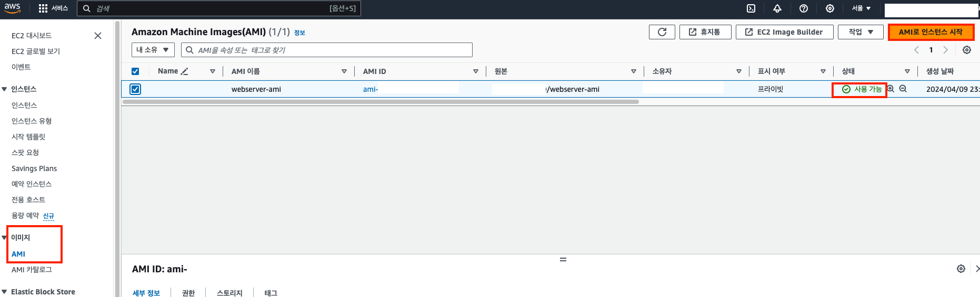Edit Name column with pencil icon
The width and height of the screenshot is (980, 297).
click(184, 71)
